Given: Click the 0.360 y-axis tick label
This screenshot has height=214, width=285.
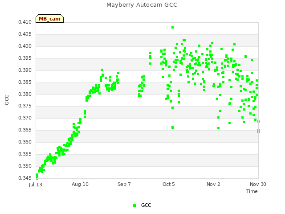Looking at the screenshot, I should [x=25, y=142].
